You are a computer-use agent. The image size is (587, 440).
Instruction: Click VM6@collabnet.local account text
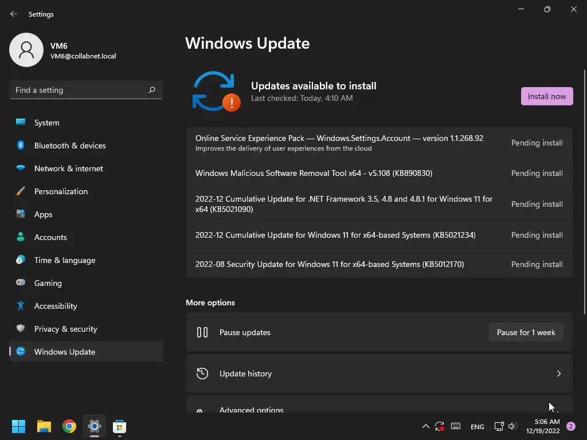[x=83, y=56]
